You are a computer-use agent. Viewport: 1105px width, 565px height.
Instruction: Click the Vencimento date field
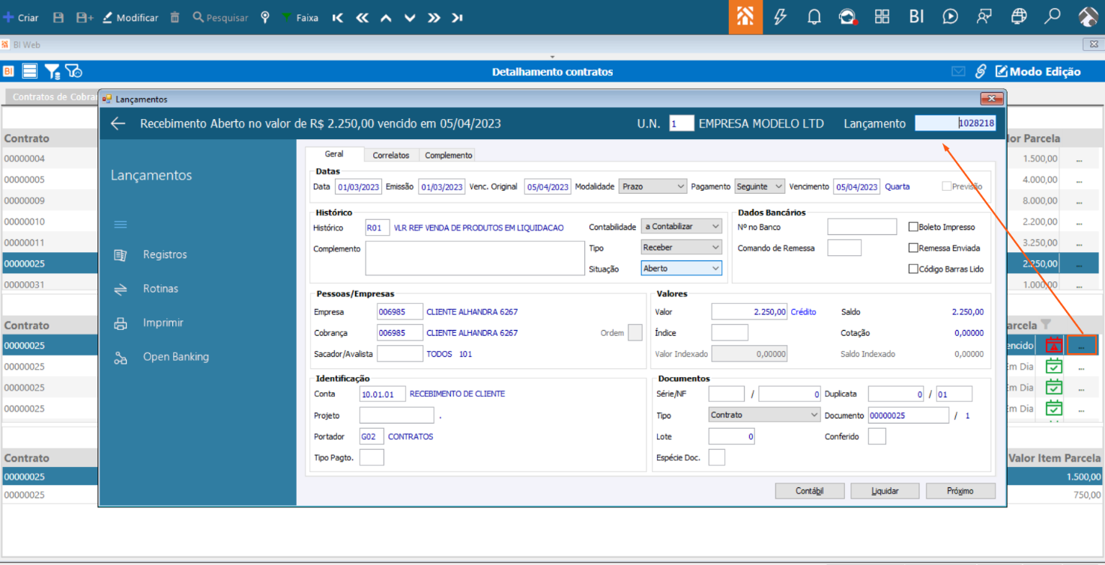click(x=857, y=186)
